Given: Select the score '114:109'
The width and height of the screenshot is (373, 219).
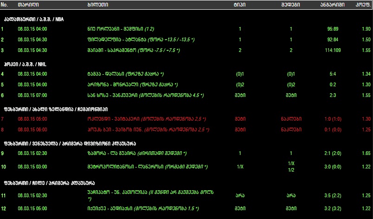Looking at the screenshot, I should (333, 50).
